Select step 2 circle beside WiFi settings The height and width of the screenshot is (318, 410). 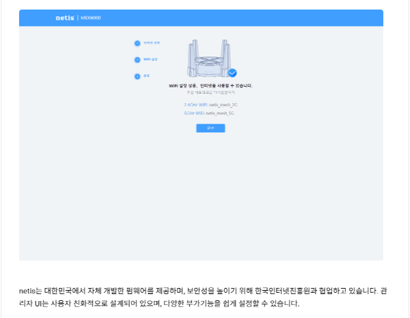click(x=137, y=60)
